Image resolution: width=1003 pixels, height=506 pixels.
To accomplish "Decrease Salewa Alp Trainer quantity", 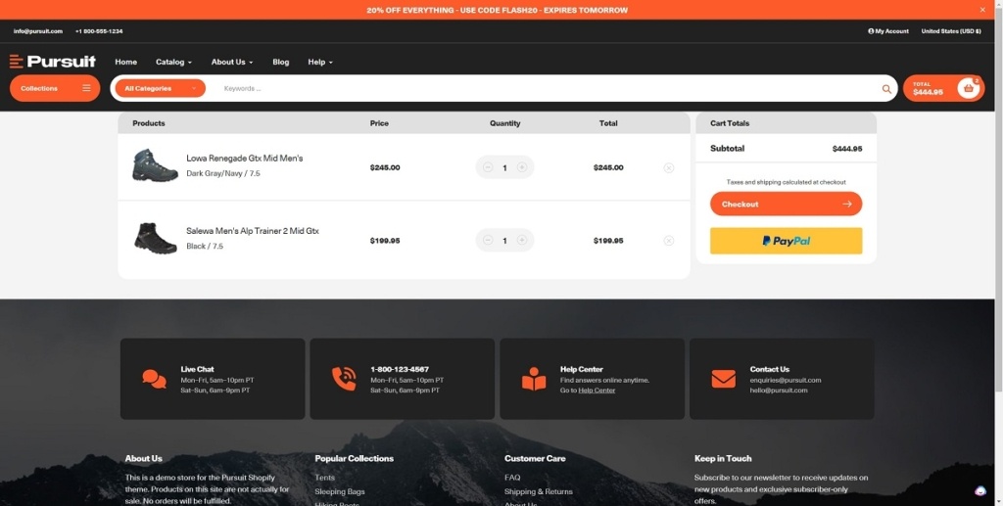I will click(488, 240).
